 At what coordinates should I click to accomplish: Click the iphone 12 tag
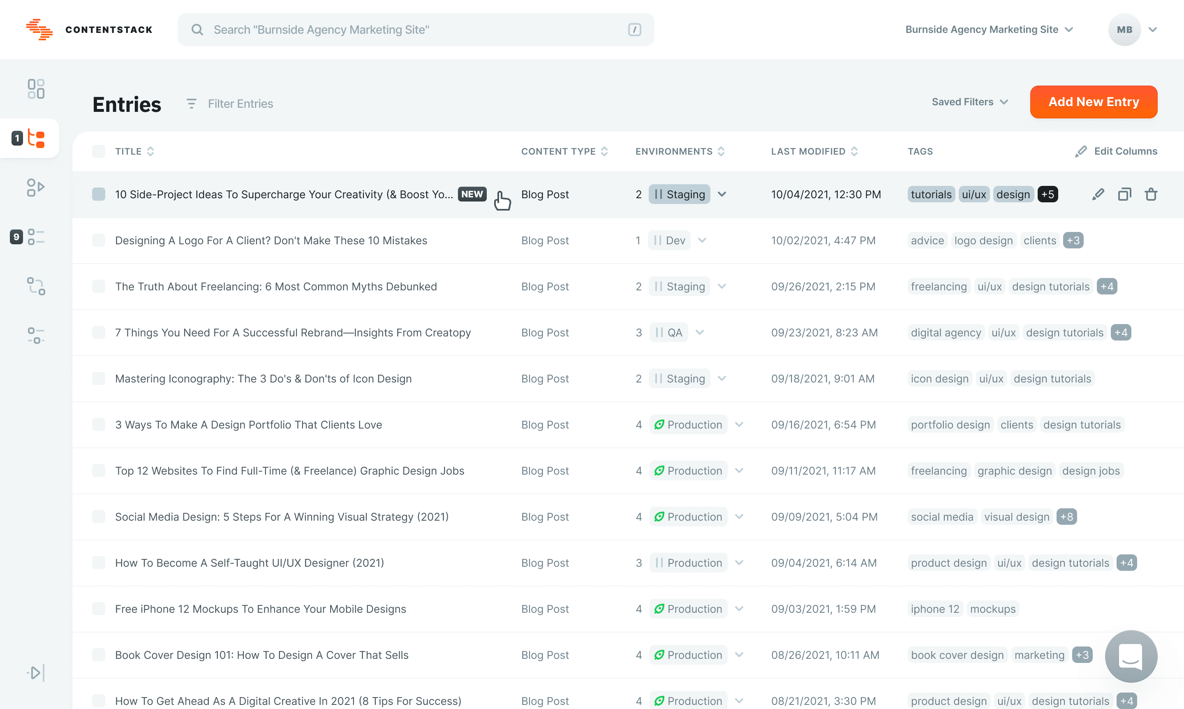click(935, 609)
